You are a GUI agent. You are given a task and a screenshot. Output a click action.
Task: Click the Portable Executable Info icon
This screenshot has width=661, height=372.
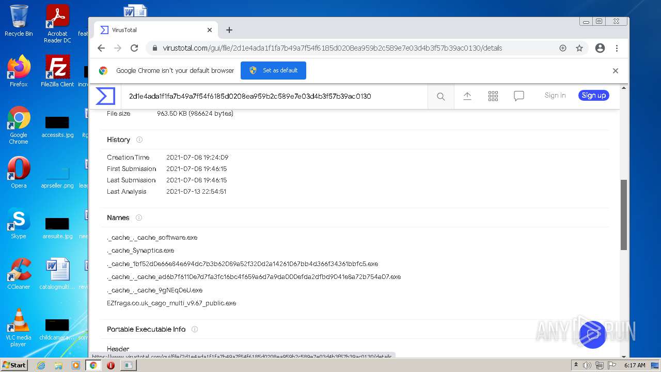click(195, 329)
